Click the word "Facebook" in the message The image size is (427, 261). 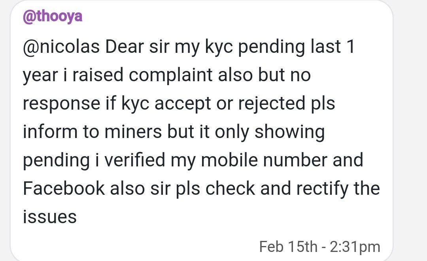[64, 188]
